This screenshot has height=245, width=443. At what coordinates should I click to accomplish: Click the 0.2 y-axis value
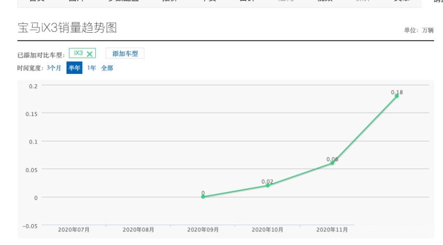[33, 86]
